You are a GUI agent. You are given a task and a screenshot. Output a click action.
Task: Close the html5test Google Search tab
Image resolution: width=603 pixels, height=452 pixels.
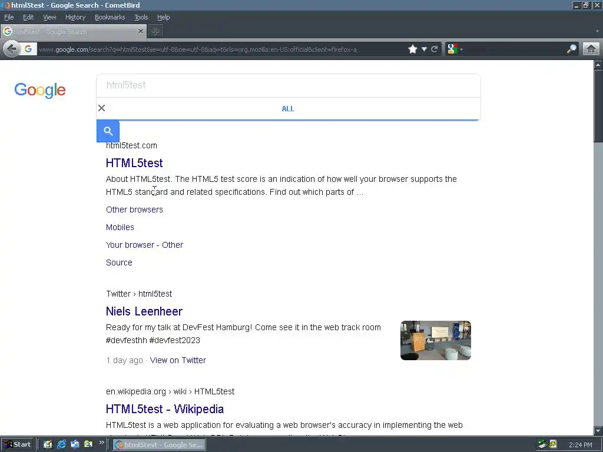click(x=141, y=32)
